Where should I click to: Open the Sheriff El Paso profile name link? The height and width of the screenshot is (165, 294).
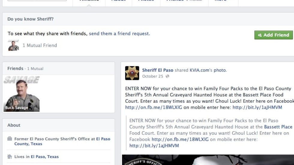tap(158, 70)
